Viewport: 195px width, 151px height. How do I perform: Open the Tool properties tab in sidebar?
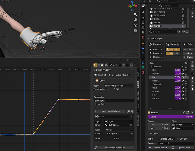pos(143,12)
